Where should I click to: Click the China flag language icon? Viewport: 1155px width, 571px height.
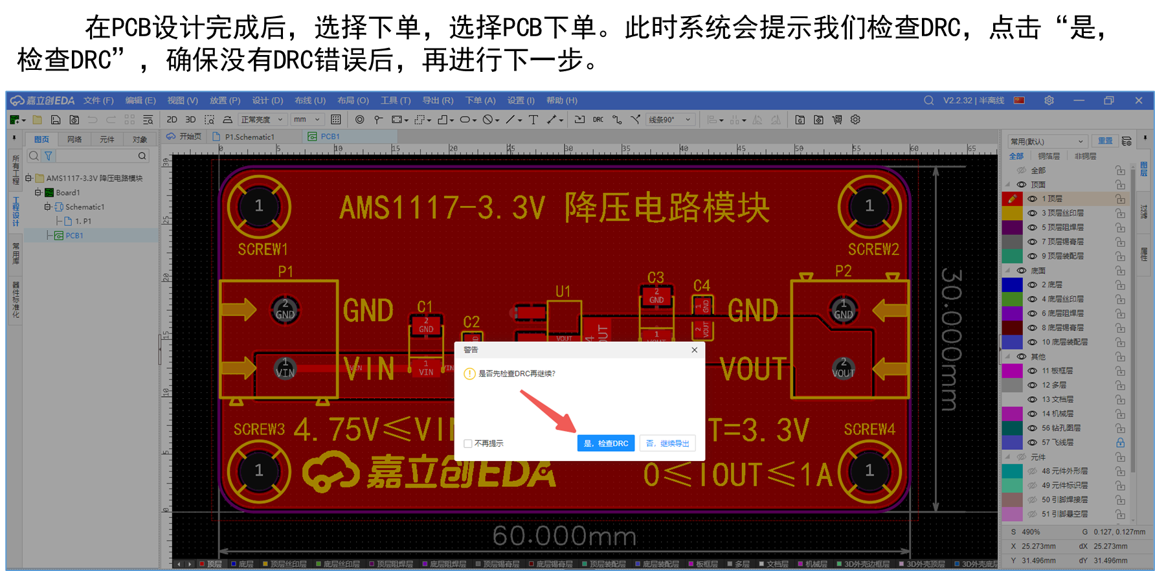[x=1020, y=100]
